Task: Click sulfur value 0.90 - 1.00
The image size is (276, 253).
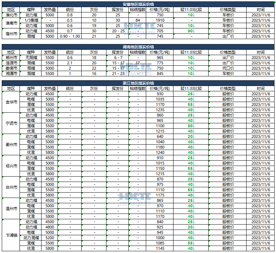Action: point(70,36)
